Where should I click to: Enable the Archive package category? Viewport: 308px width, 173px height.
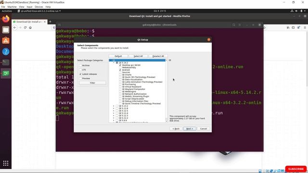pyautogui.click(x=80, y=65)
